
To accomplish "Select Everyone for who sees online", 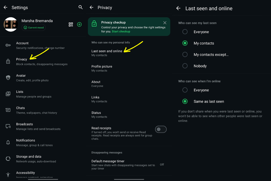I will tap(185, 90).
